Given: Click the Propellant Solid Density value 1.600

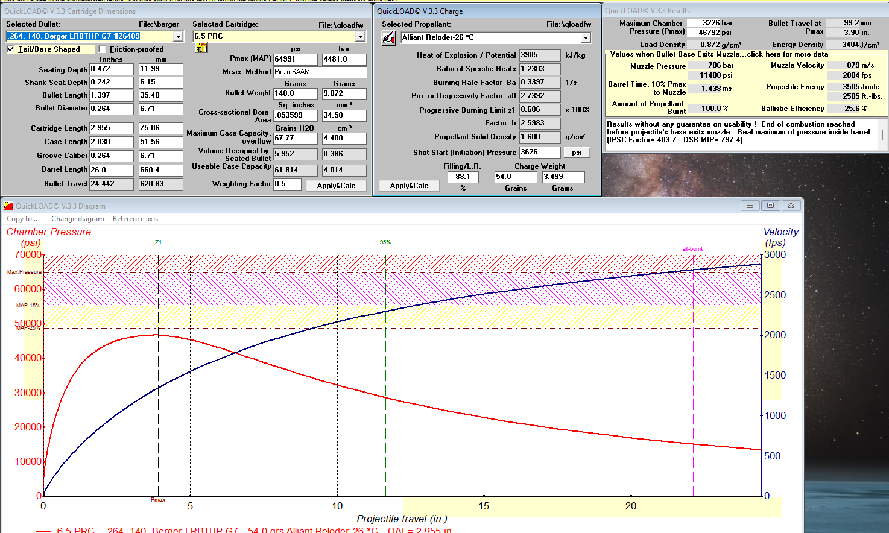Looking at the screenshot, I should (x=540, y=137).
